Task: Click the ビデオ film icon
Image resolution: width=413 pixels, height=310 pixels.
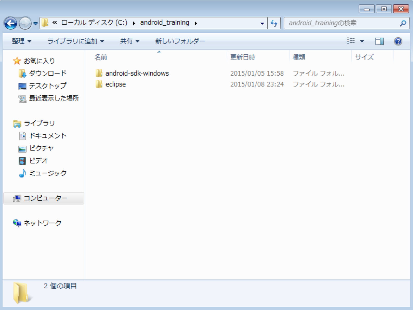Action: click(x=22, y=161)
